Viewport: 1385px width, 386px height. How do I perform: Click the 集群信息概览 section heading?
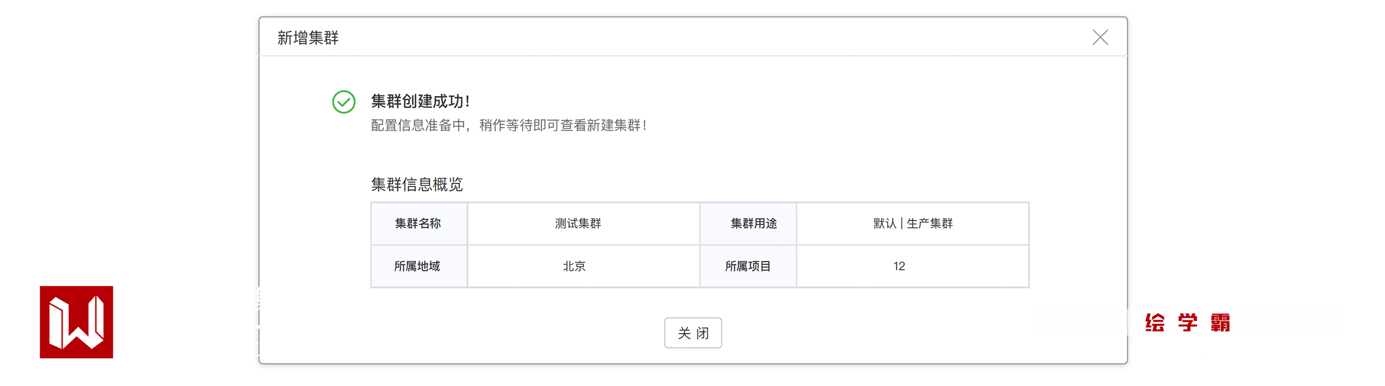click(x=416, y=184)
